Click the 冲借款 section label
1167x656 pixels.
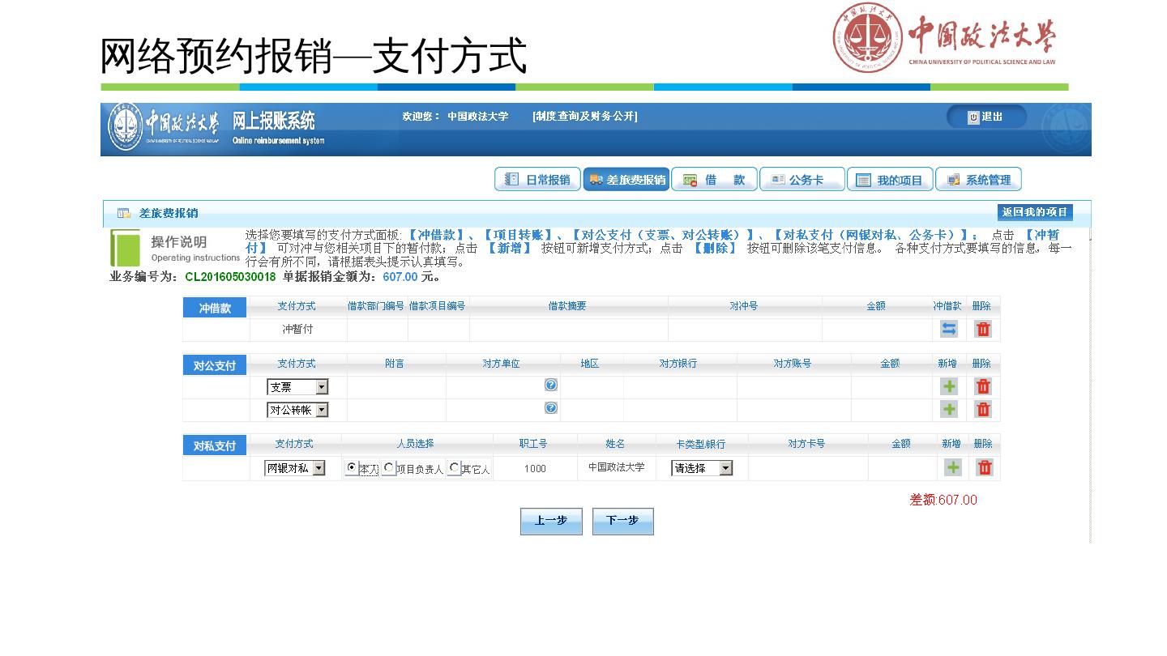[x=215, y=308]
